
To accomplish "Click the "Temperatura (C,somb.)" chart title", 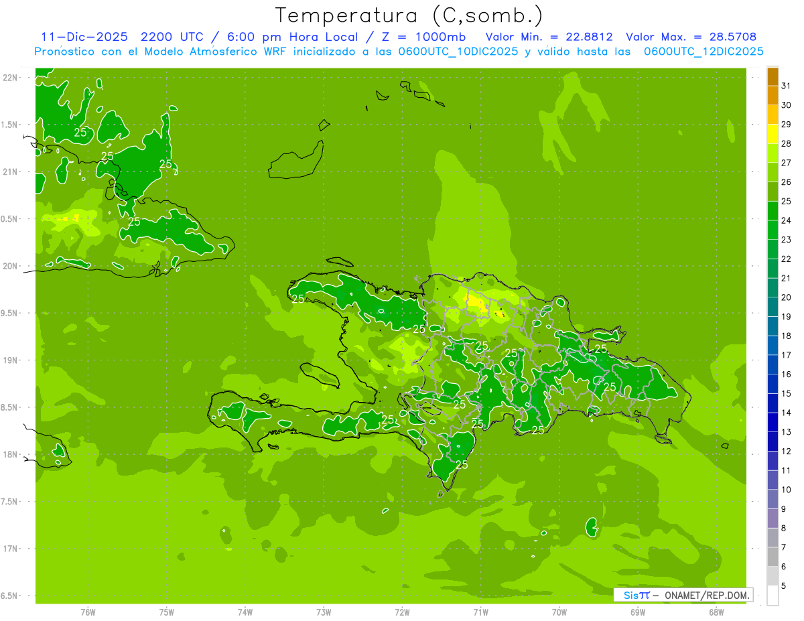I will coord(409,15).
